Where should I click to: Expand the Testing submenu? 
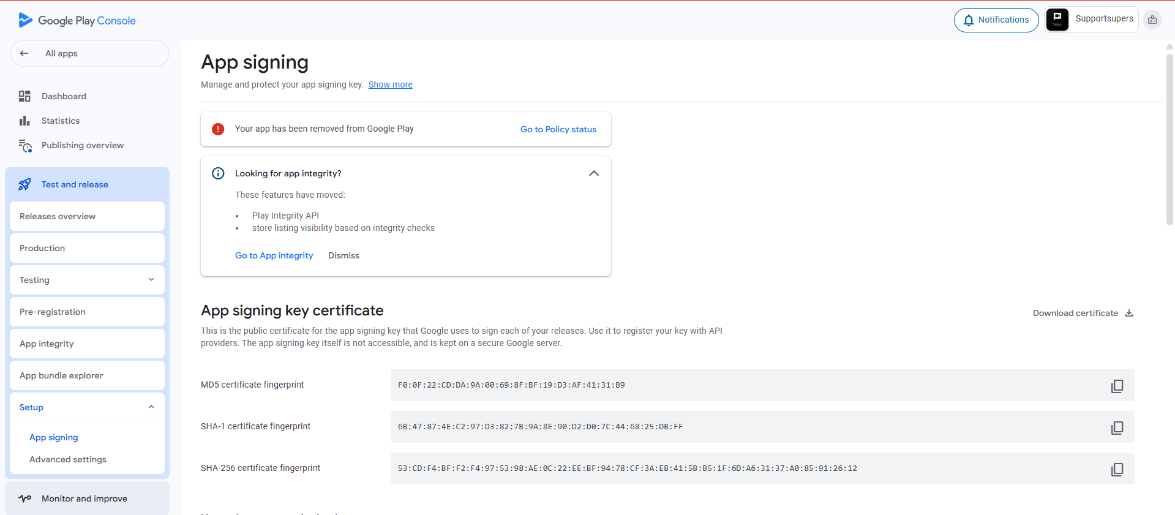click(x=151, y=280)
